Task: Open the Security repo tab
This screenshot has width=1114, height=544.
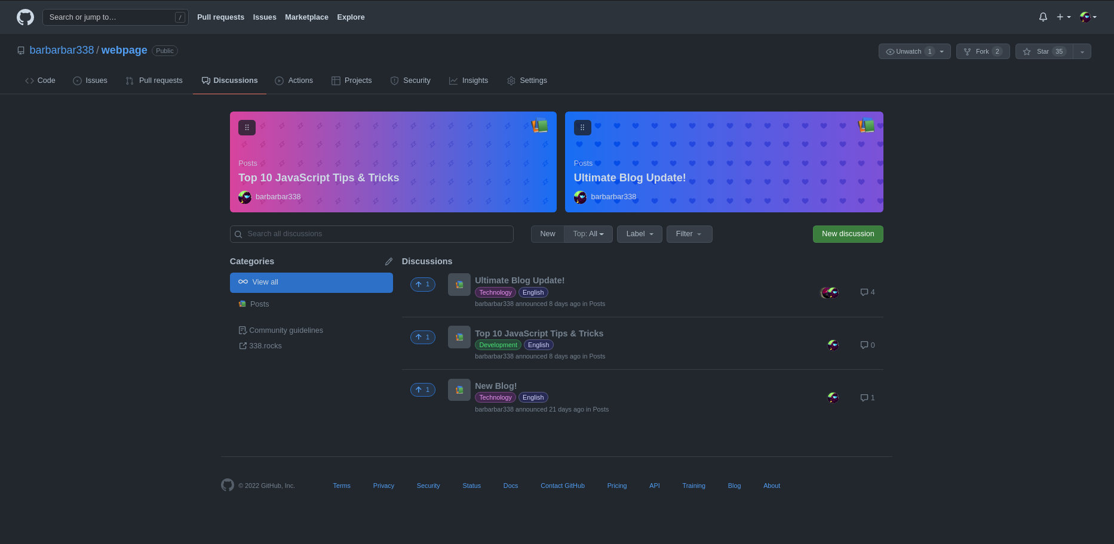Action: (410, 81)
